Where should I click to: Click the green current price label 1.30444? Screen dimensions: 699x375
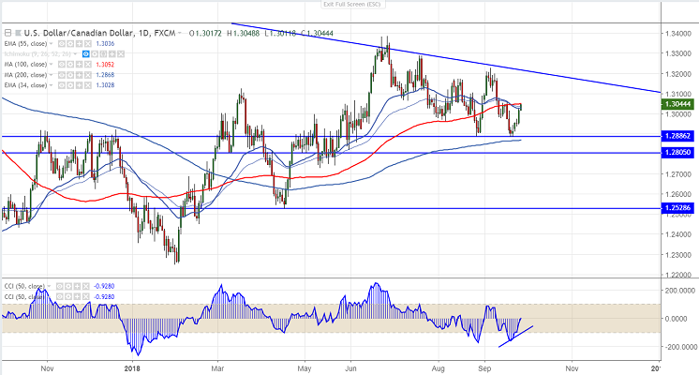point(677,104)
